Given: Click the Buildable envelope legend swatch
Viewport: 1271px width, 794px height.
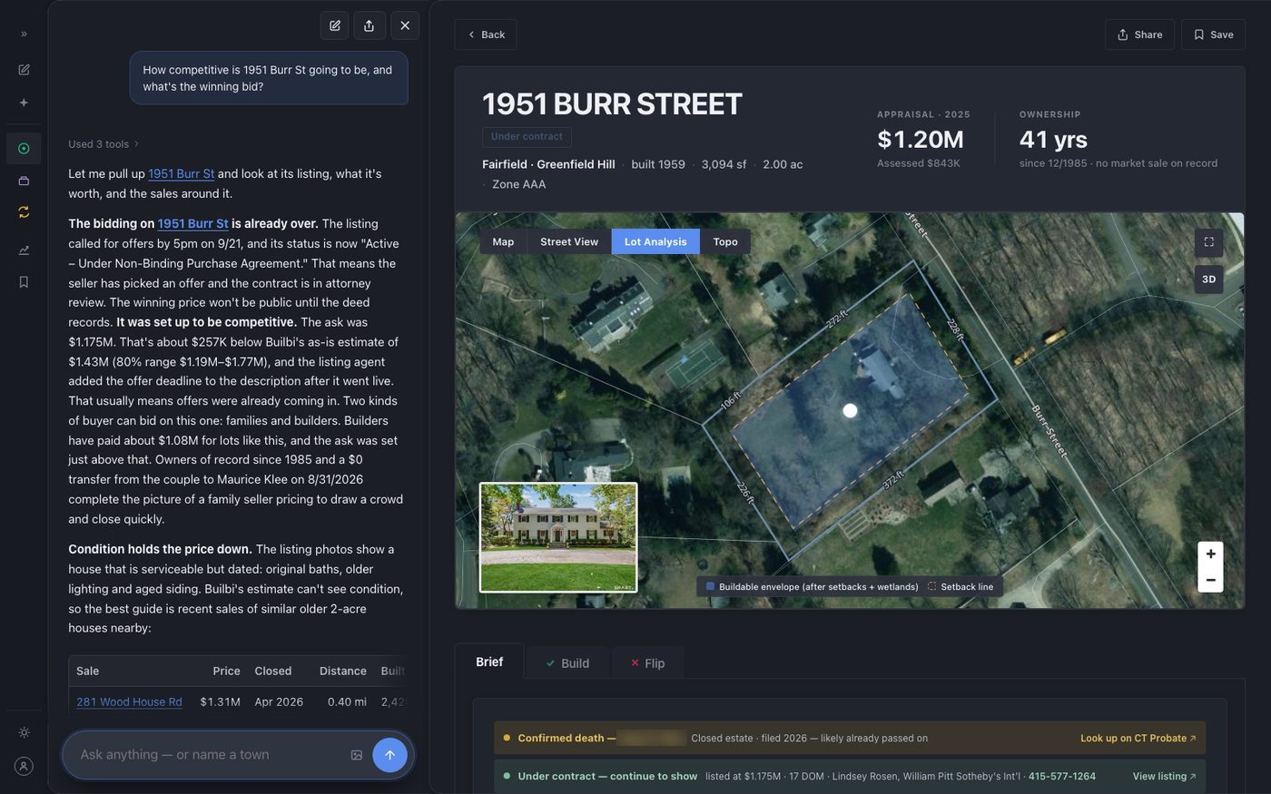Looking at the screenshot, I should (710, 586).
